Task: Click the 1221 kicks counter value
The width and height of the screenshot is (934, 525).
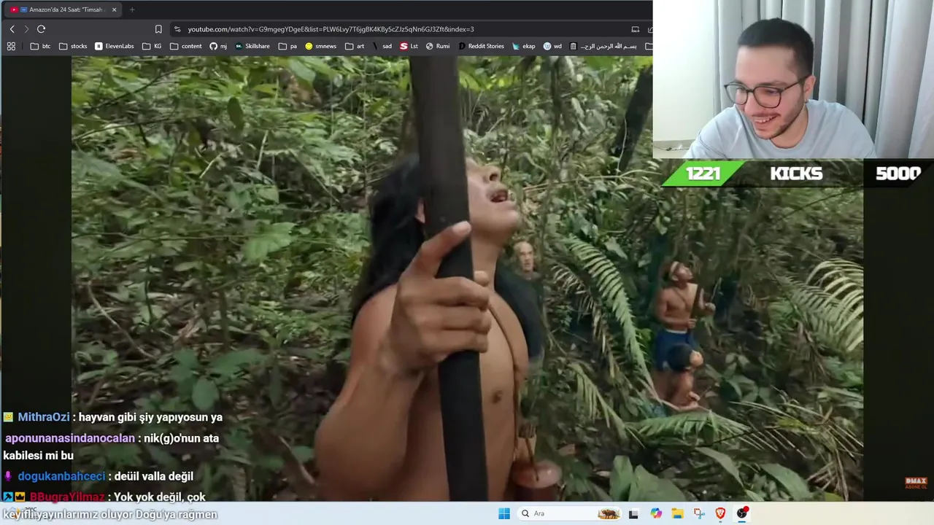Action: (x=703, y=174)
